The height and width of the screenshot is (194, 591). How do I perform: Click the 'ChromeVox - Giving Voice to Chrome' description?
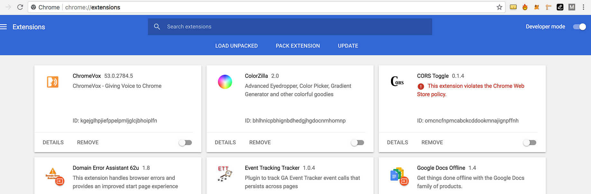[117, 86]
